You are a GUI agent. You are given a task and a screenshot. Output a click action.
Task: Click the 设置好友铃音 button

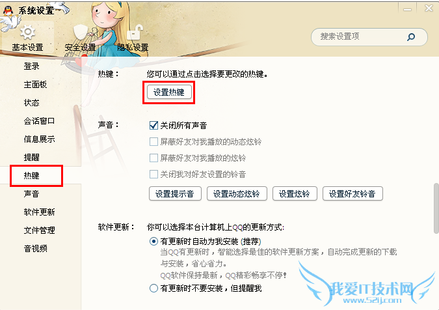pos(353,193)
